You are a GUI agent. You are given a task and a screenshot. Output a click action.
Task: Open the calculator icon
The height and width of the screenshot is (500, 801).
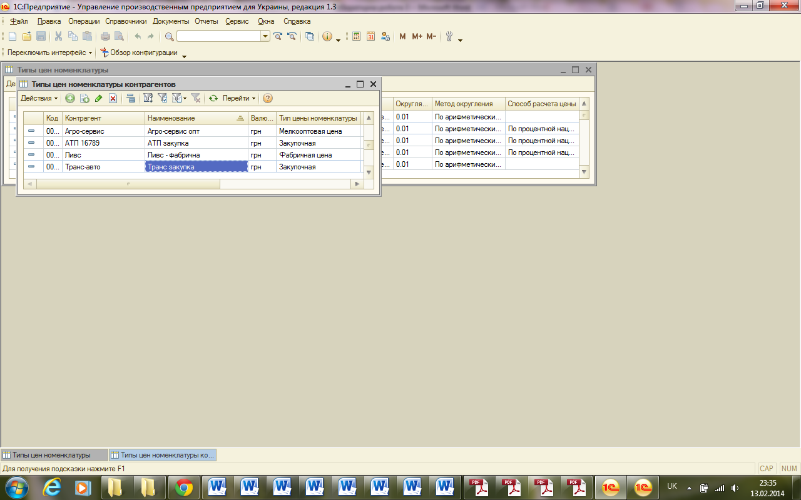(357, 37)
